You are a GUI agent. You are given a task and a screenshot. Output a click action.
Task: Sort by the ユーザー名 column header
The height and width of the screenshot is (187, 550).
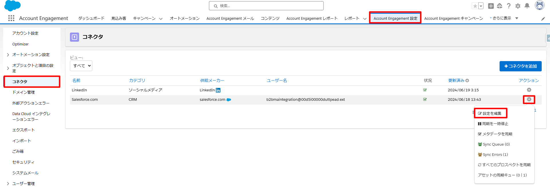pyautogui.click(x=277, y=81)
